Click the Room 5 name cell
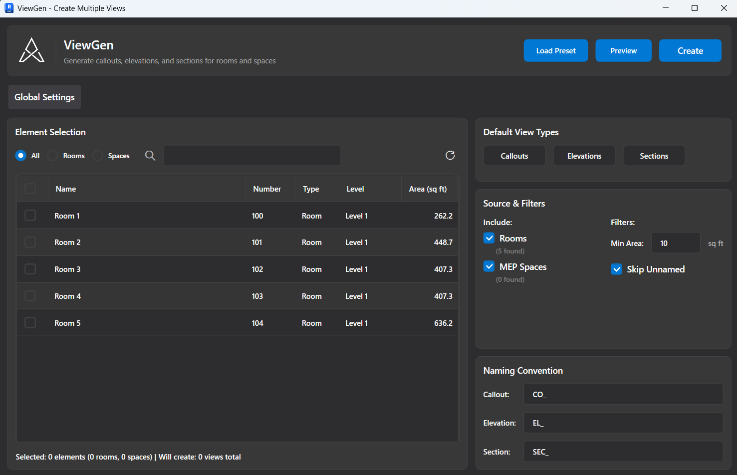This screenshot has height=475, width=737. click(67, 323)
